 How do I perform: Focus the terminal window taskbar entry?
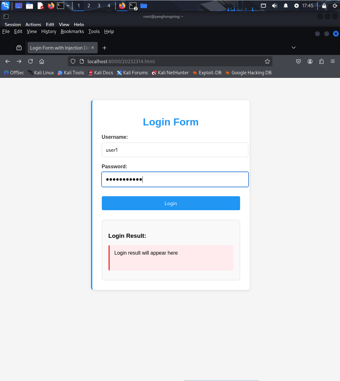(x=133, y=6)
